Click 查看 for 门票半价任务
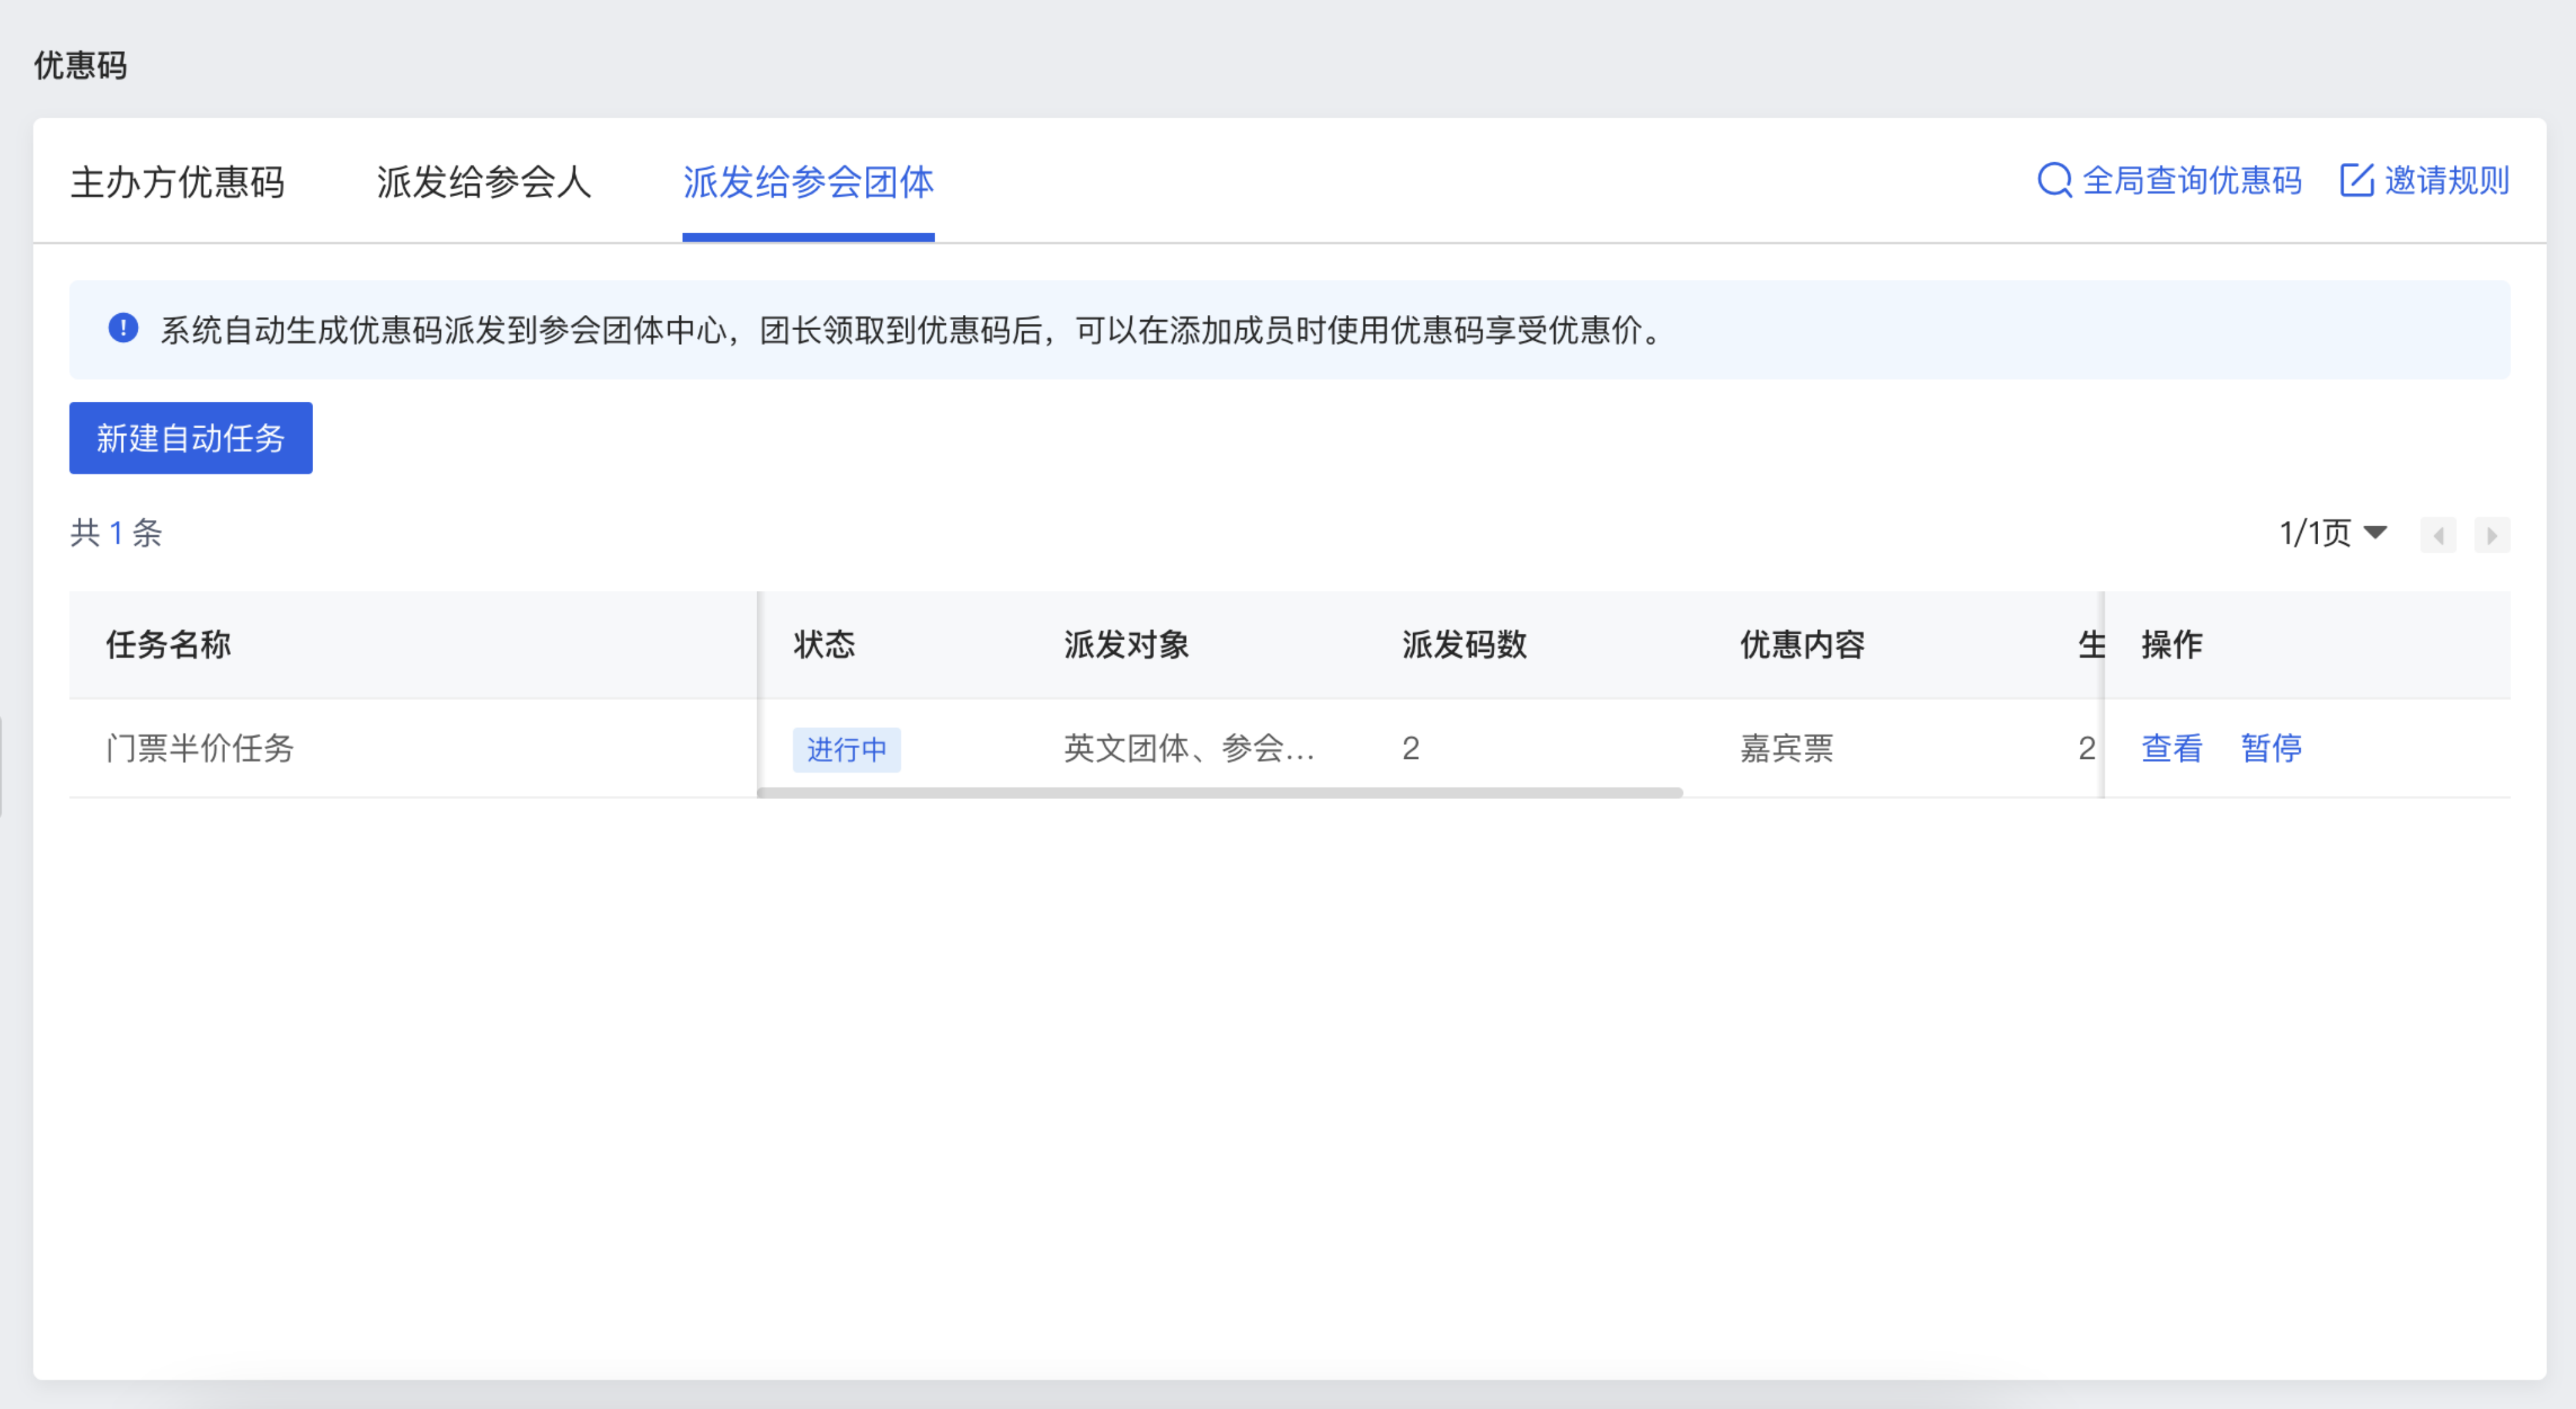2576x1409 pixels. (x=2171, y=748)
